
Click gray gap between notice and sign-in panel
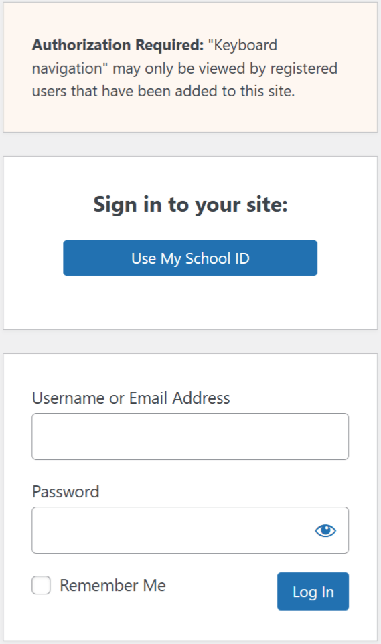click(190, 144)
